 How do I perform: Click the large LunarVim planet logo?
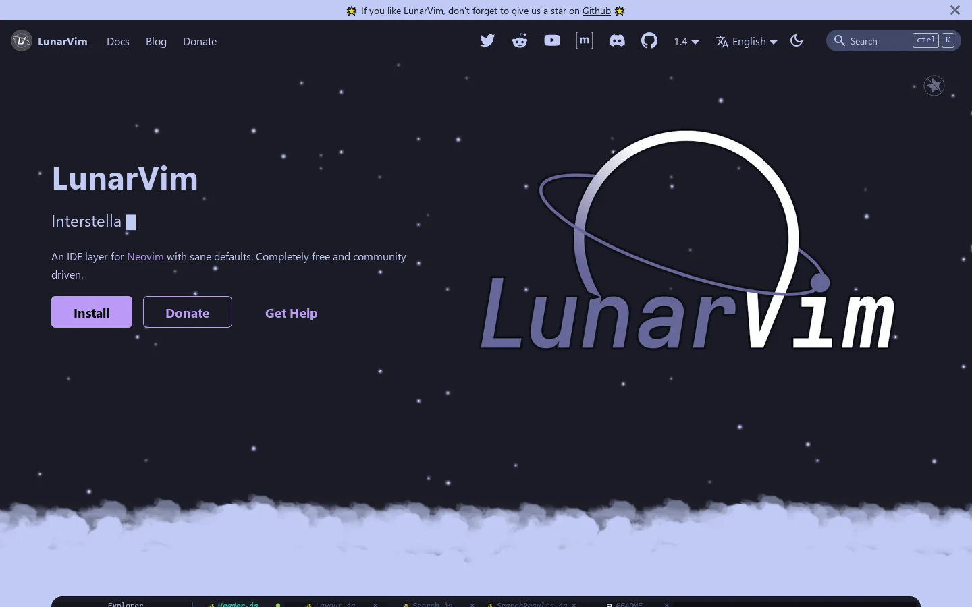pyautogui.click(x=687, y=239)
